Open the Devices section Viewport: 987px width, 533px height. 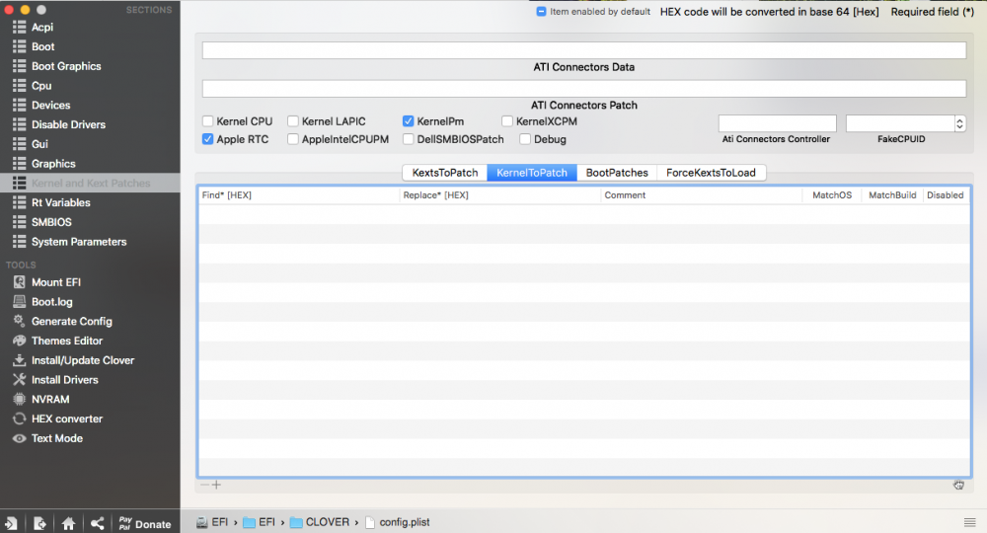[x=50, y=105]
